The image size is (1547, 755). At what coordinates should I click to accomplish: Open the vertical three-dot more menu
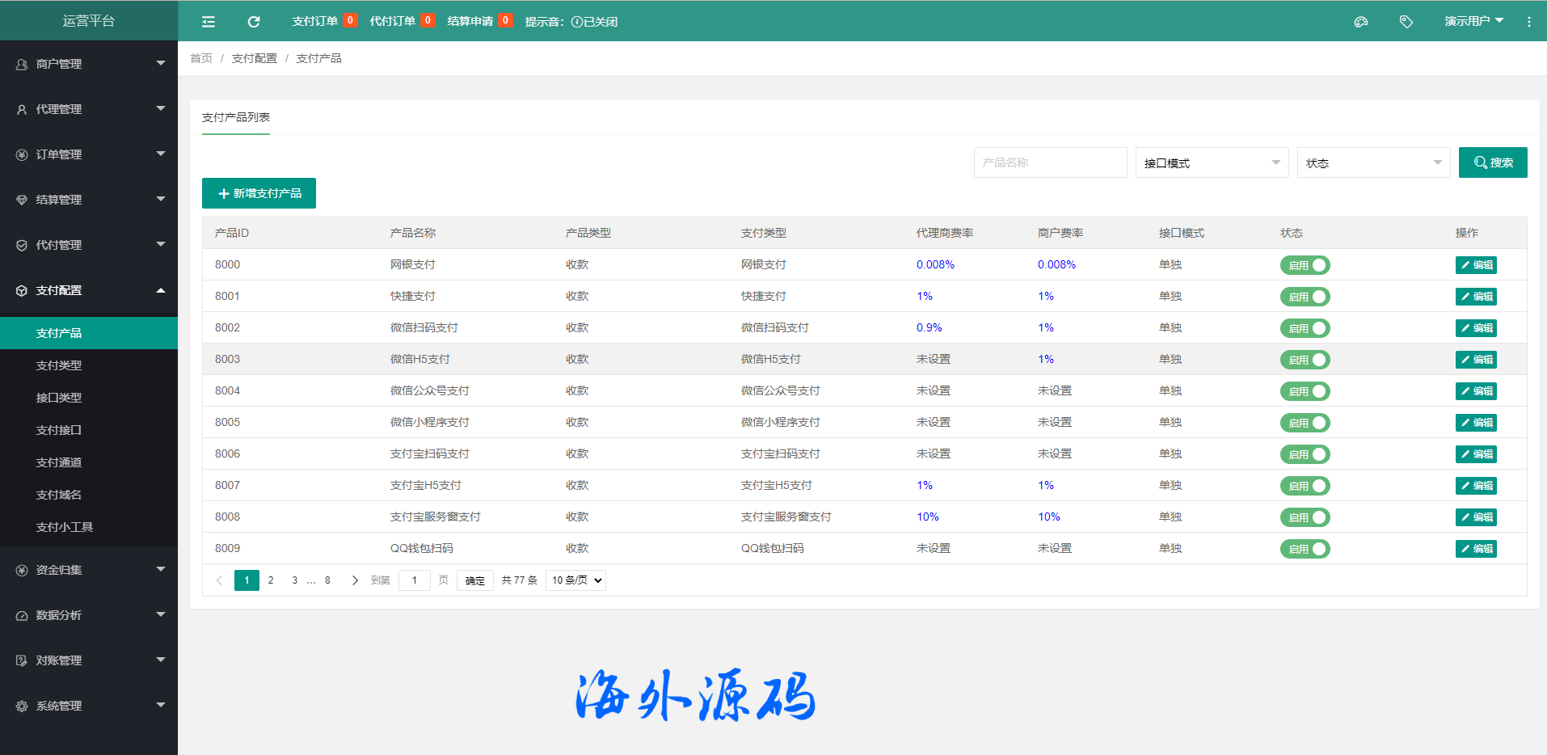pyautogui.click(x=1528, y=22)
